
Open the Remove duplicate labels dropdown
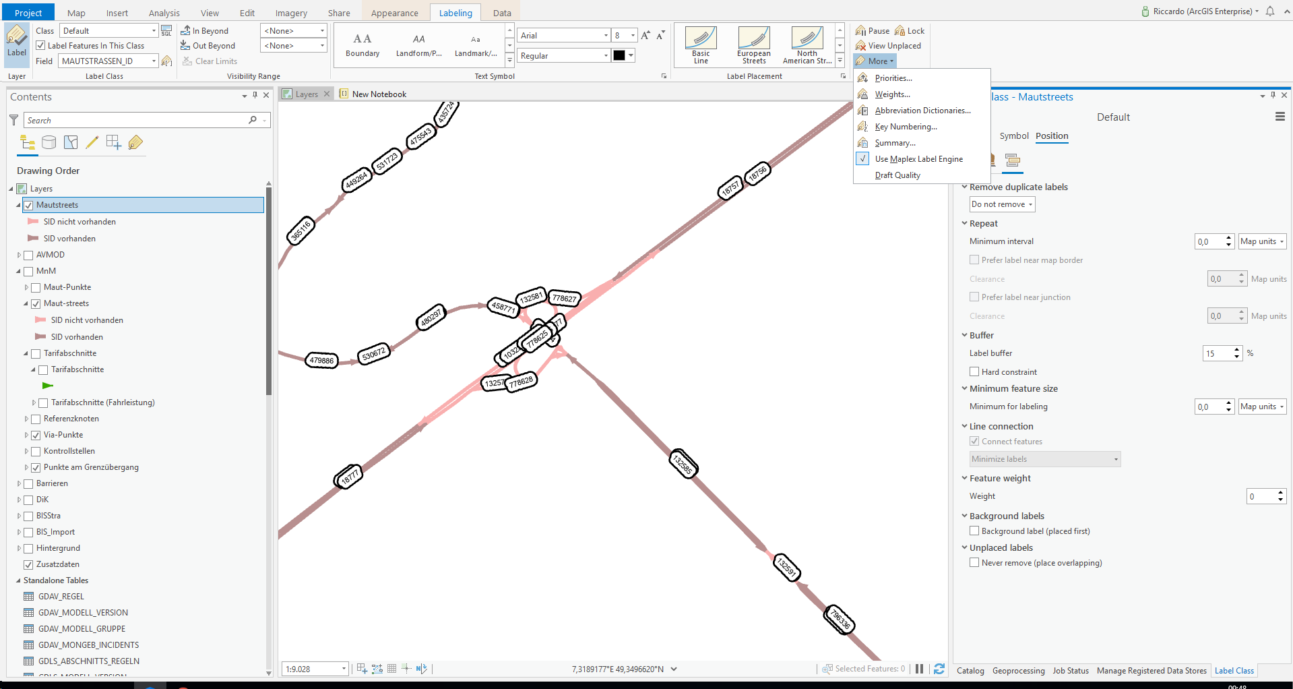1002,204
